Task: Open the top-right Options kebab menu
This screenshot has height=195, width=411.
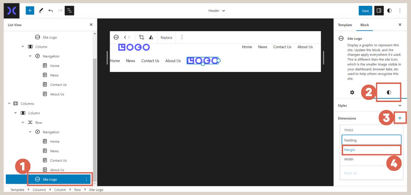Action: click(x=400, y=11)
